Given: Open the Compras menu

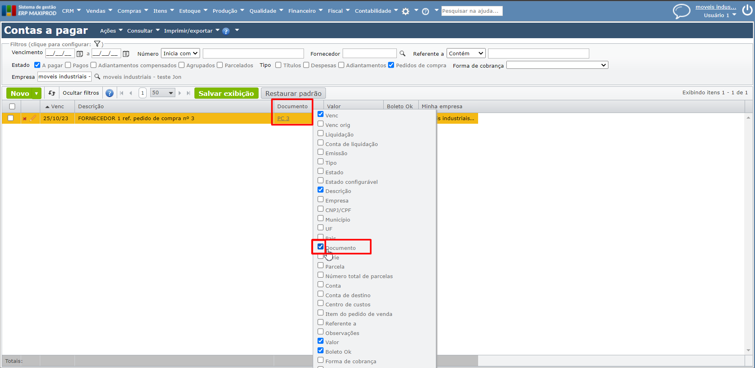Looking at the screenshot, I should tap(133, 11).
